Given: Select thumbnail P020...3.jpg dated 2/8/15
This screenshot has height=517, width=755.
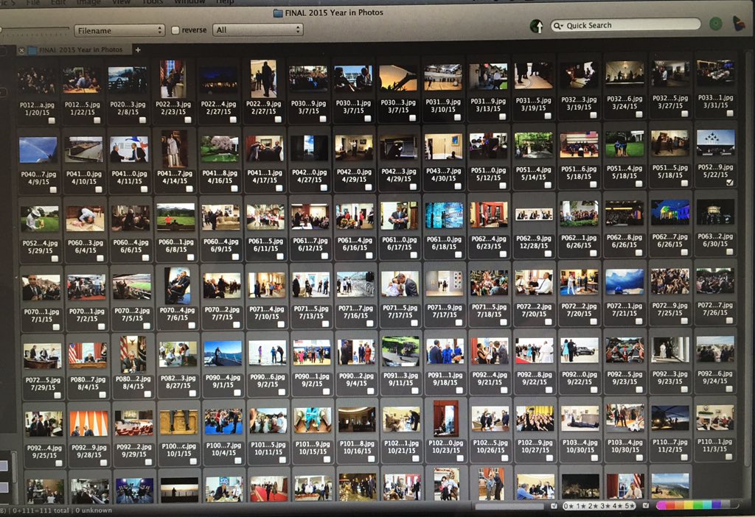Looking at the screenshot, I should [x=128, y=80].
